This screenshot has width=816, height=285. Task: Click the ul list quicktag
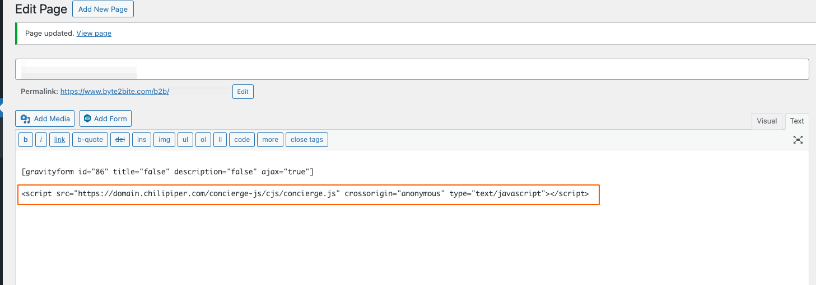click(185, 140)
